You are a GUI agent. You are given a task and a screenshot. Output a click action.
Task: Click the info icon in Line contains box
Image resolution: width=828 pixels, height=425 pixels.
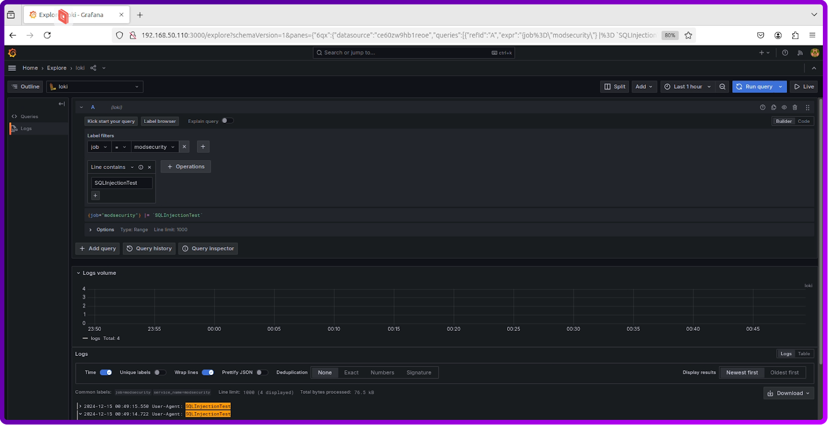point(141,167)
